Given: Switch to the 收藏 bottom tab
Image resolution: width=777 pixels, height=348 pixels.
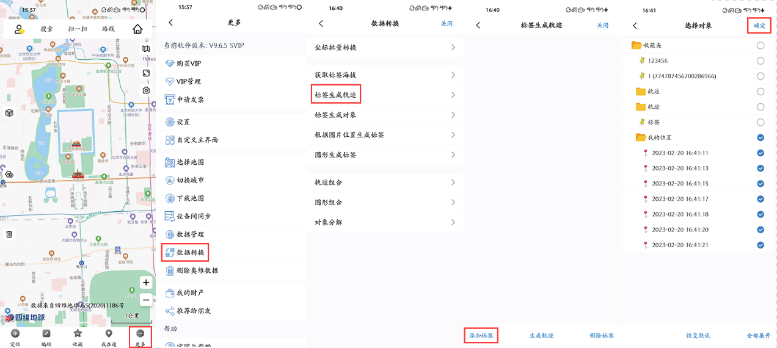Looking at the screenshot, I should pyautogui.click(x=78, y=337).
